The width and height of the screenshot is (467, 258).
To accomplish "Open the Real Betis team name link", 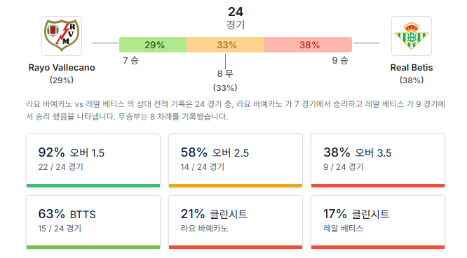I will [412, 68].
